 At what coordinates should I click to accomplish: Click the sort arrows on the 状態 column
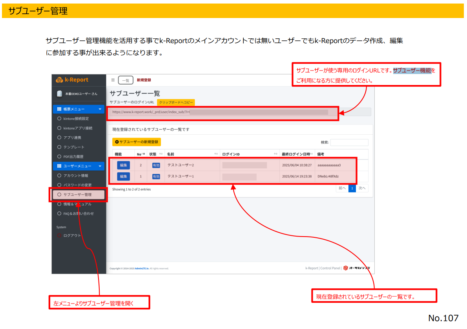tap(161, 154)
